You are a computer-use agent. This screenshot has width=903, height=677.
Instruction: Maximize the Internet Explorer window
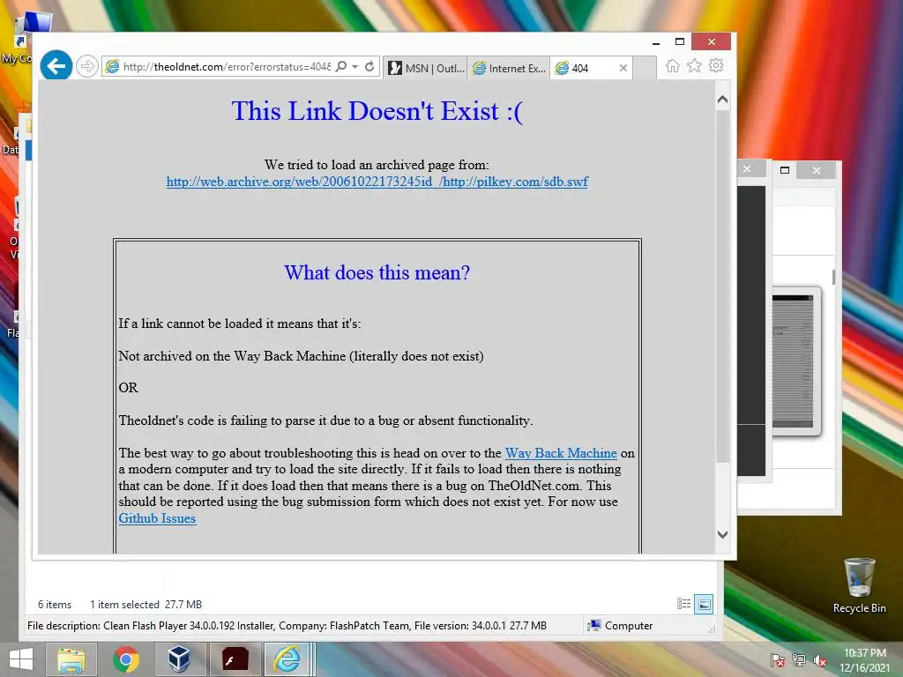[680, 42]
